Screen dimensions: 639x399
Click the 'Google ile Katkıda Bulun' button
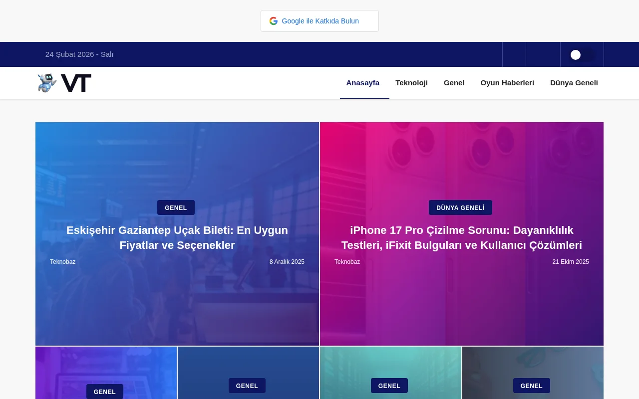click(319, 21)
